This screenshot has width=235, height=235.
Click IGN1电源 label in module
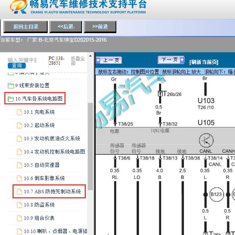(x=160, y=131)
